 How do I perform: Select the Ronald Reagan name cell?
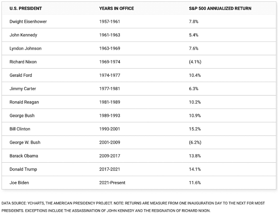[24, 102]
